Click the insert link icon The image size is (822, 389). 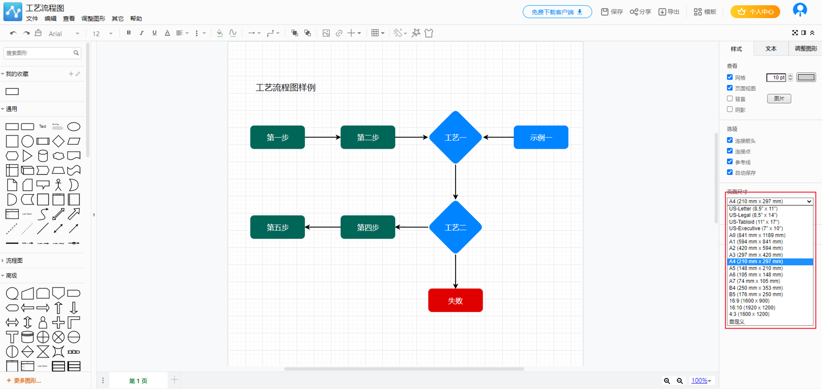339,33
